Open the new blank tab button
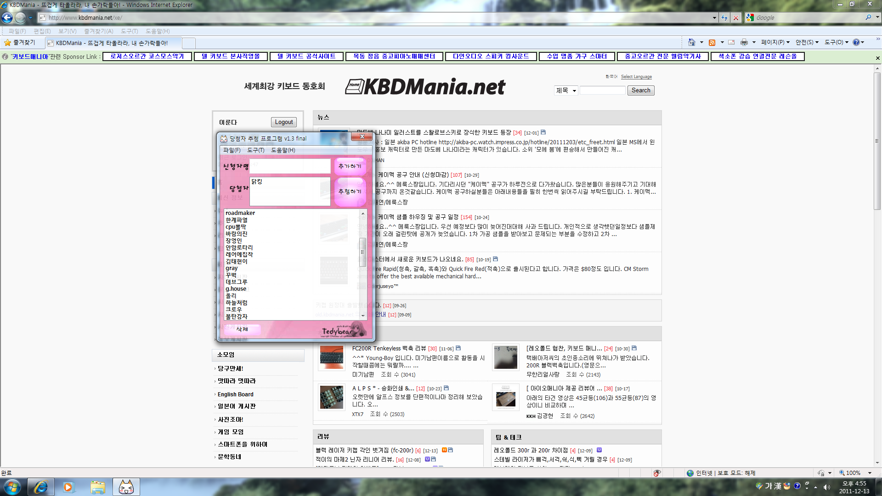The height and width of the screenshot is (496, 882). (x=189, y=43)
